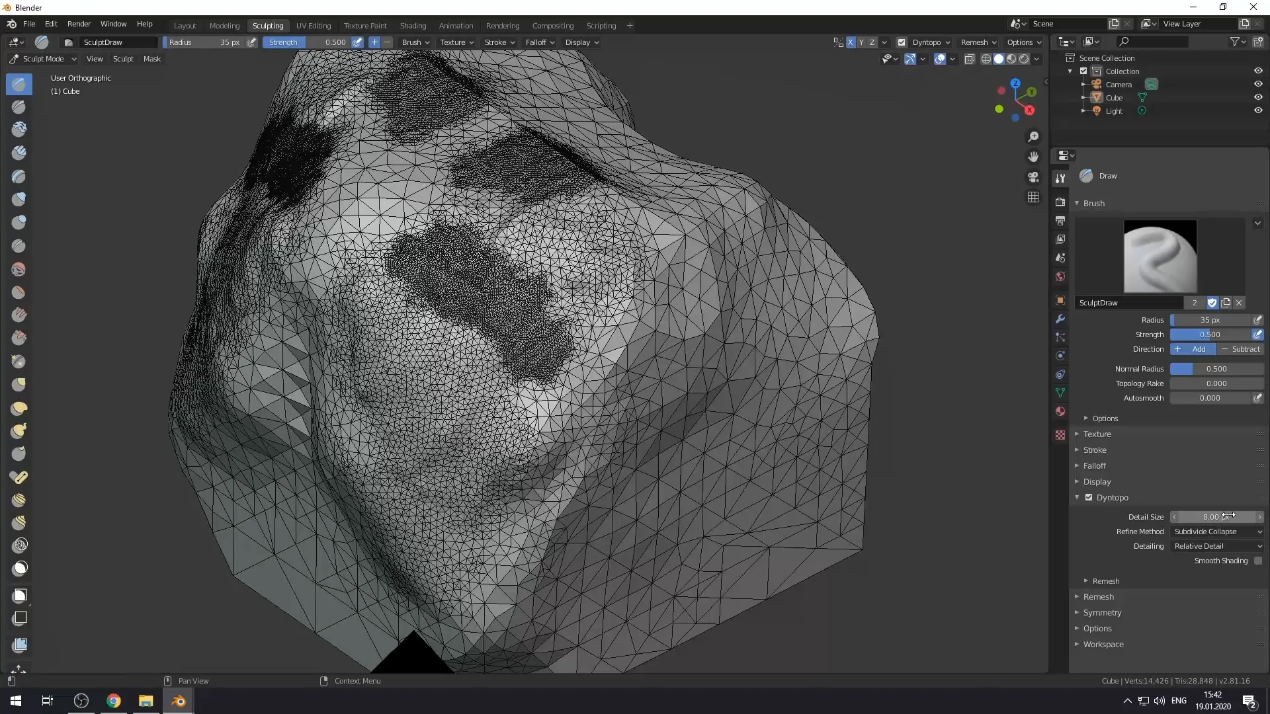Open the Sculpting workspace tab

pos(268,24)
